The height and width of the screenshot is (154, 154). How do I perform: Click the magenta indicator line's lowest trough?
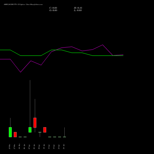click(x=21, y=72)
